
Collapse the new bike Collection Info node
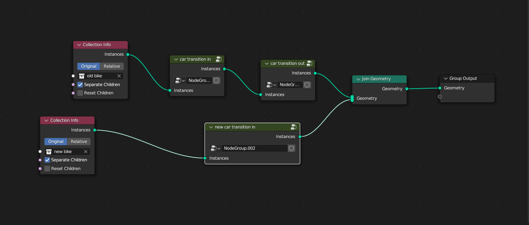[46, 121]
